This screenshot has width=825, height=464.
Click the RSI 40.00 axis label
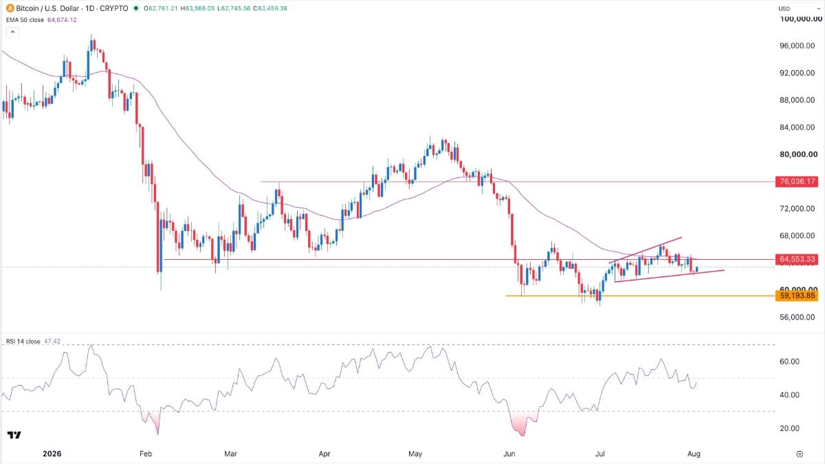[789, 395]
